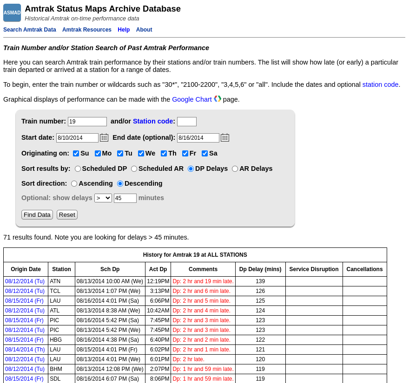This screenshot has height=383, width=409.
Task: Open 08/12/2014 origin date for ATN row
Action: click(x=25, y=281)
